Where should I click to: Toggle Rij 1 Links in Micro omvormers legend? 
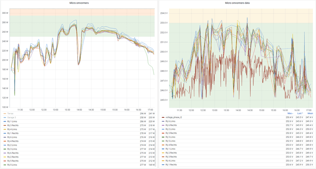click(12, 121)
